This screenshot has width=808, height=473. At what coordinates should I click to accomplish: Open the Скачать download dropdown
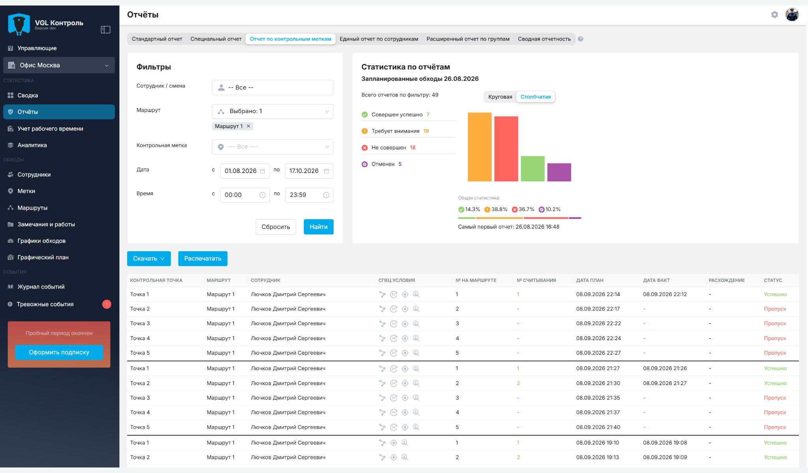[x=149, y=259]
